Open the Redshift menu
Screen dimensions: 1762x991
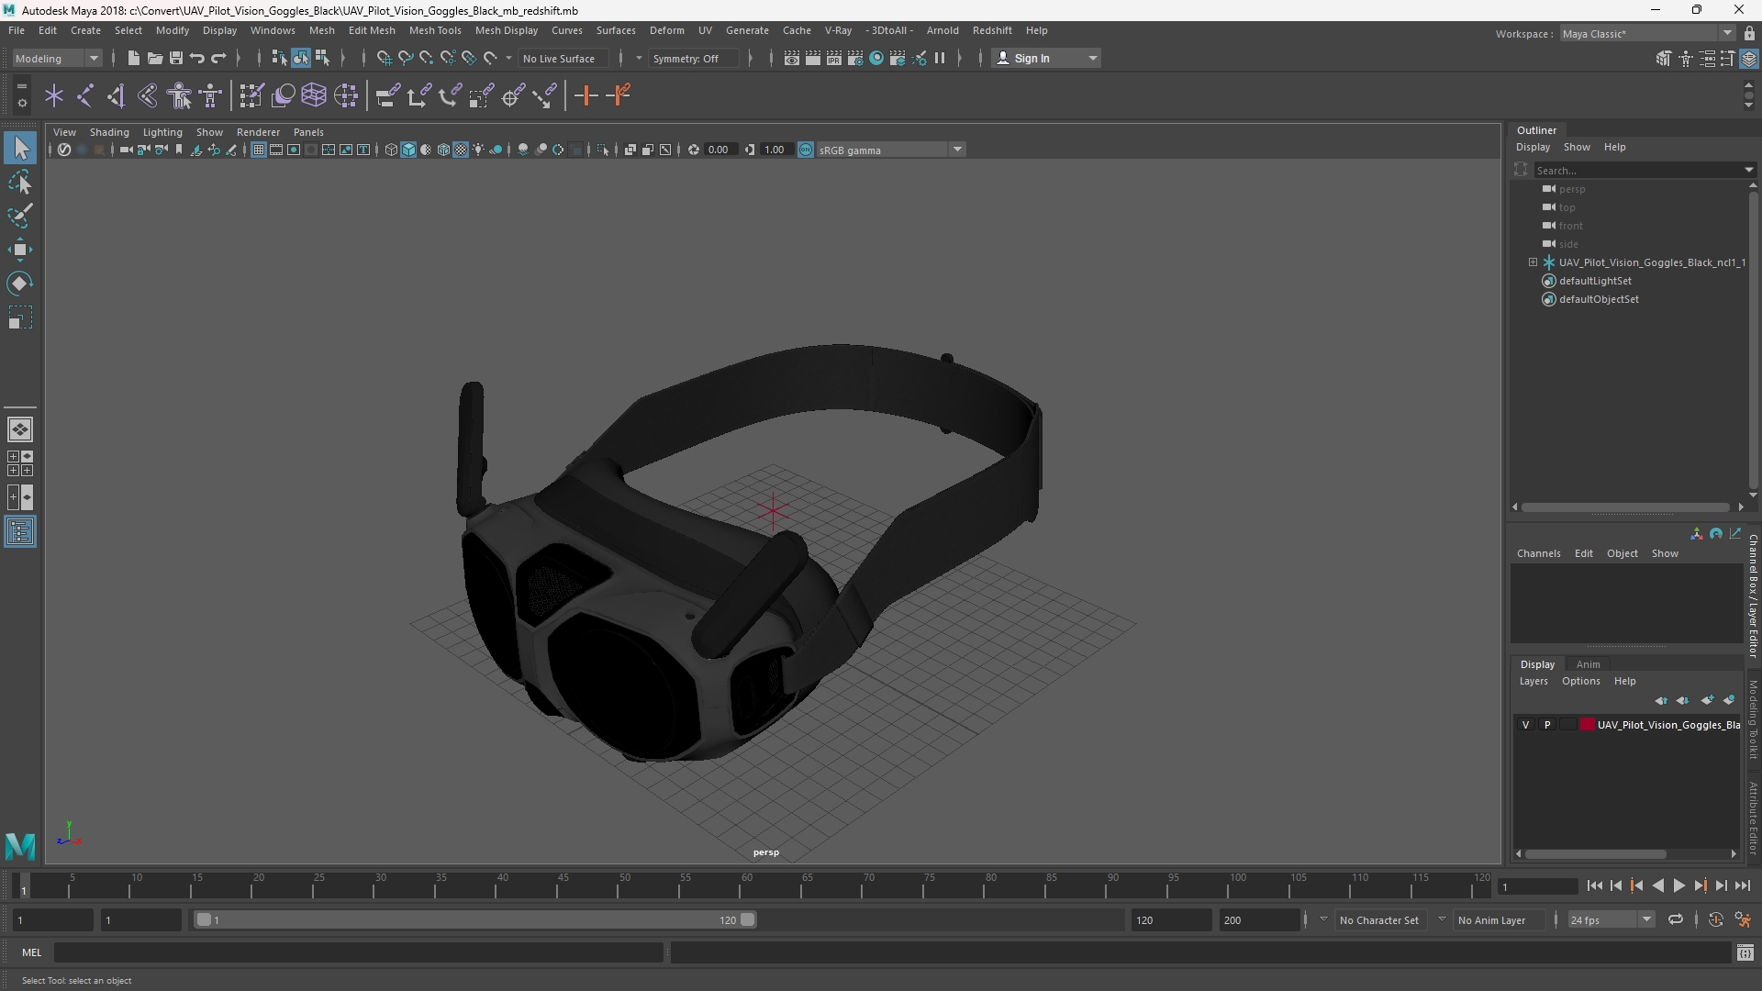[992, 30]
